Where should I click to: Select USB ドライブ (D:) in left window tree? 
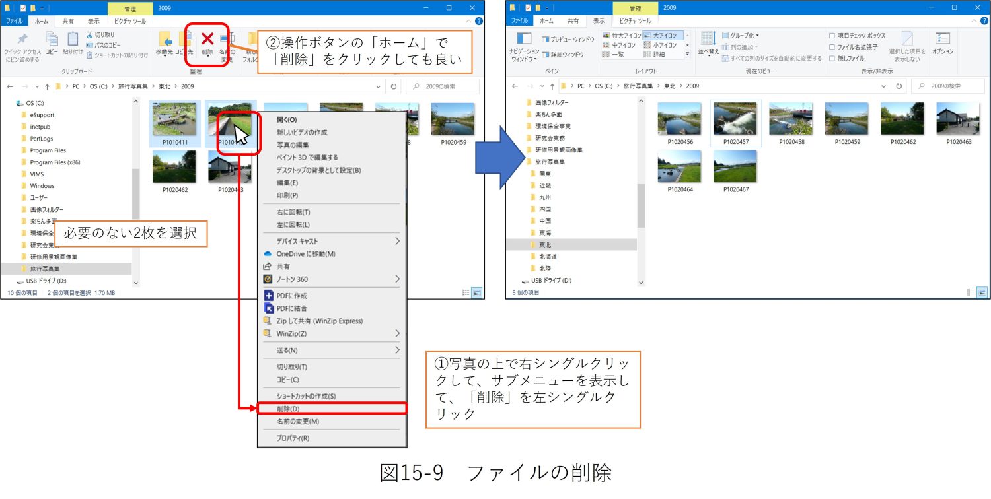click(46, 281)
